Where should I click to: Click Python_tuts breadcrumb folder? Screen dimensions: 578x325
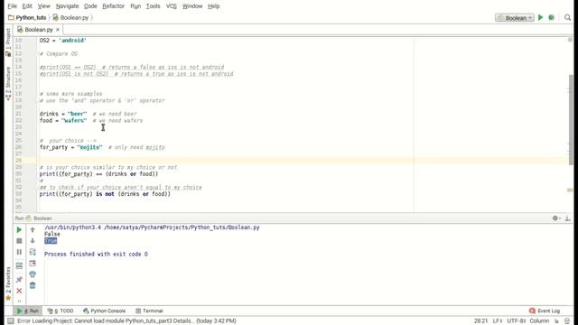click(x=27, y=18)
